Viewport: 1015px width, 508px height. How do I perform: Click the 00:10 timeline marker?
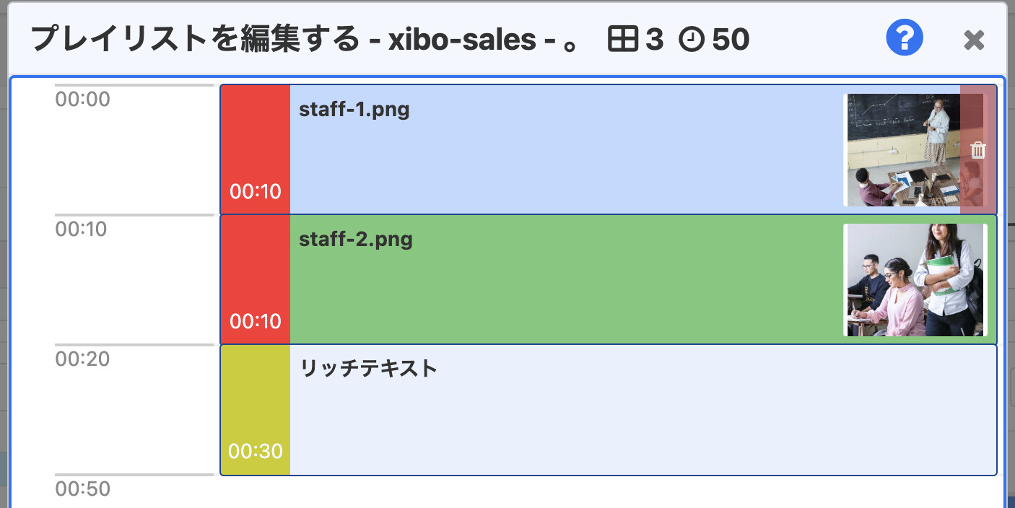83,229
